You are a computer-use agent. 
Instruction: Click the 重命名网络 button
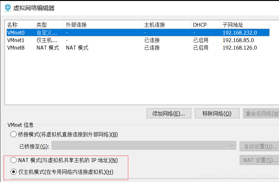pyautogui.click(x=261, y=113)
